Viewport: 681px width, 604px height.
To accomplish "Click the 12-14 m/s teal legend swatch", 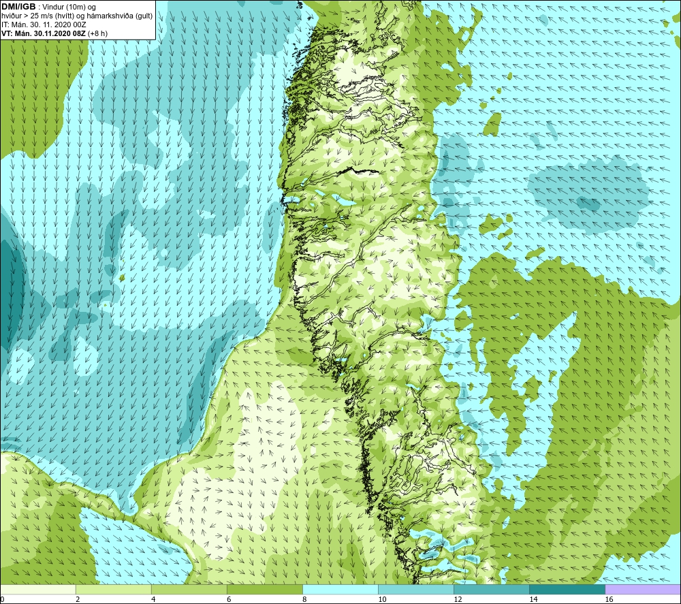I will click(492, 589).
